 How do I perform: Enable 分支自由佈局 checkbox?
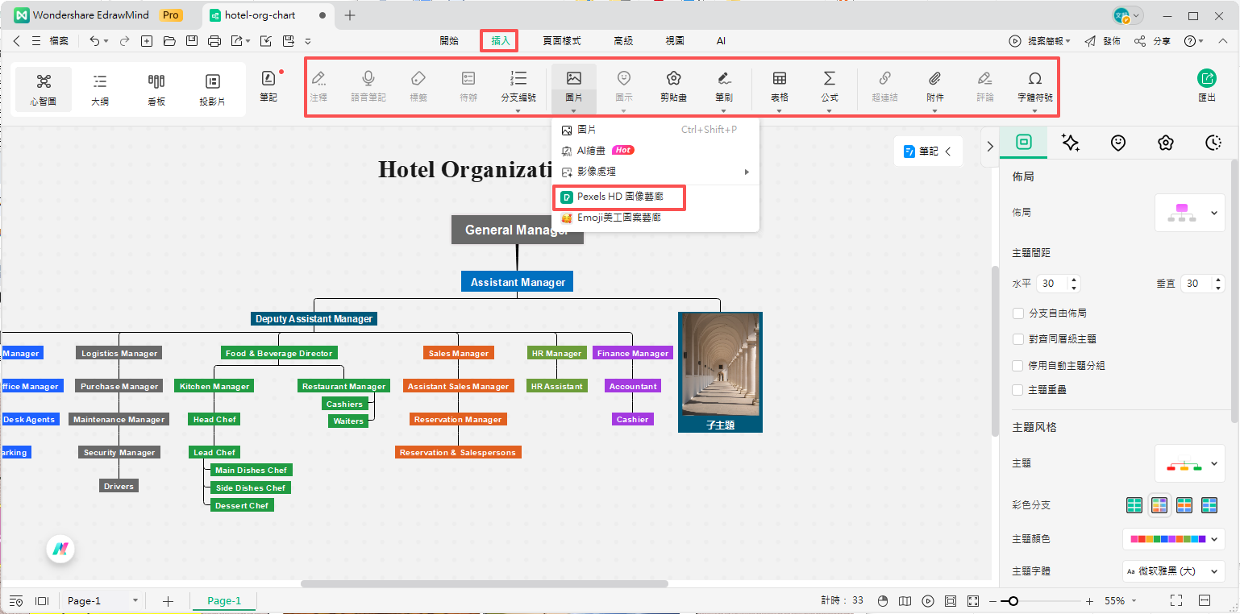(x=1018, y=313)
